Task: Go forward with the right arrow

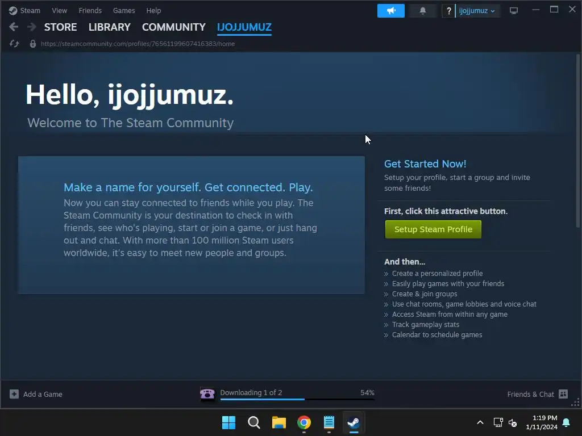Action: click(x=32, y=27)
